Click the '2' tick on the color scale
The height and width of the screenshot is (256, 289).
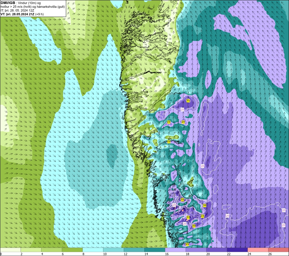click(22, 254)
